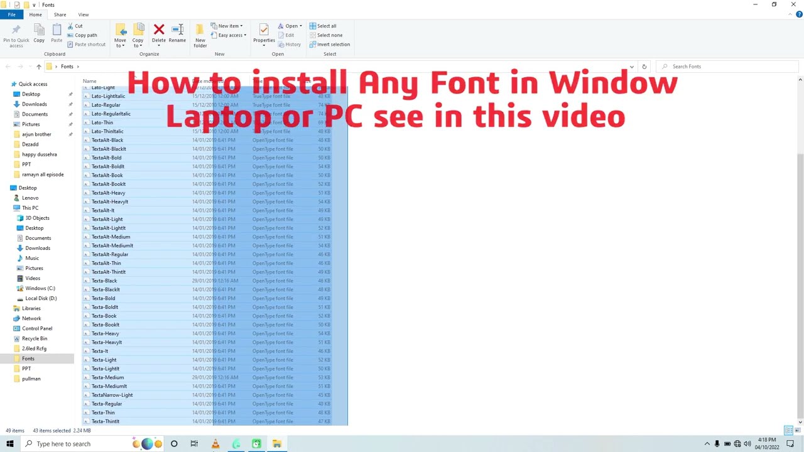
Task: Refresh the Fonts folder view
Action: (644, 67)
